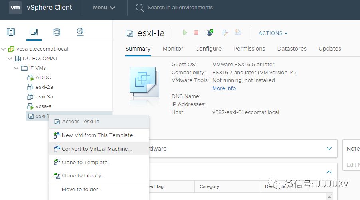Select esxi-2a in the inventory tree
360x200 pixels.
(x=44, y=87)
